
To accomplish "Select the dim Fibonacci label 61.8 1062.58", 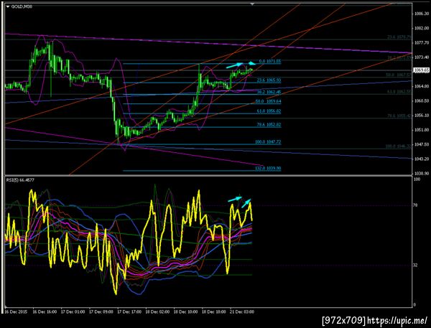I will (x=399, y=91).
